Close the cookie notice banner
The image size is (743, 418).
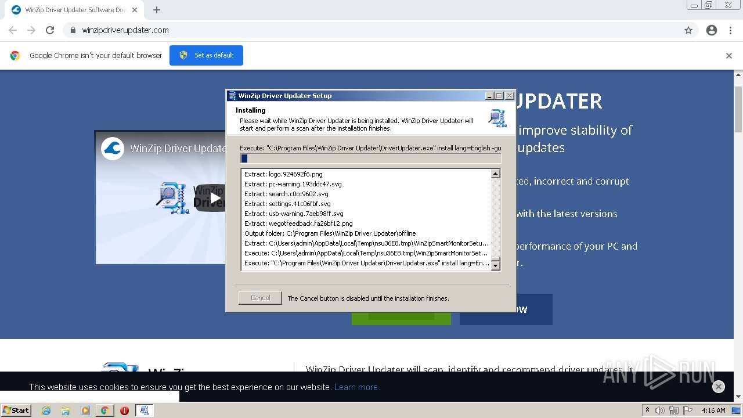[719, 387]
